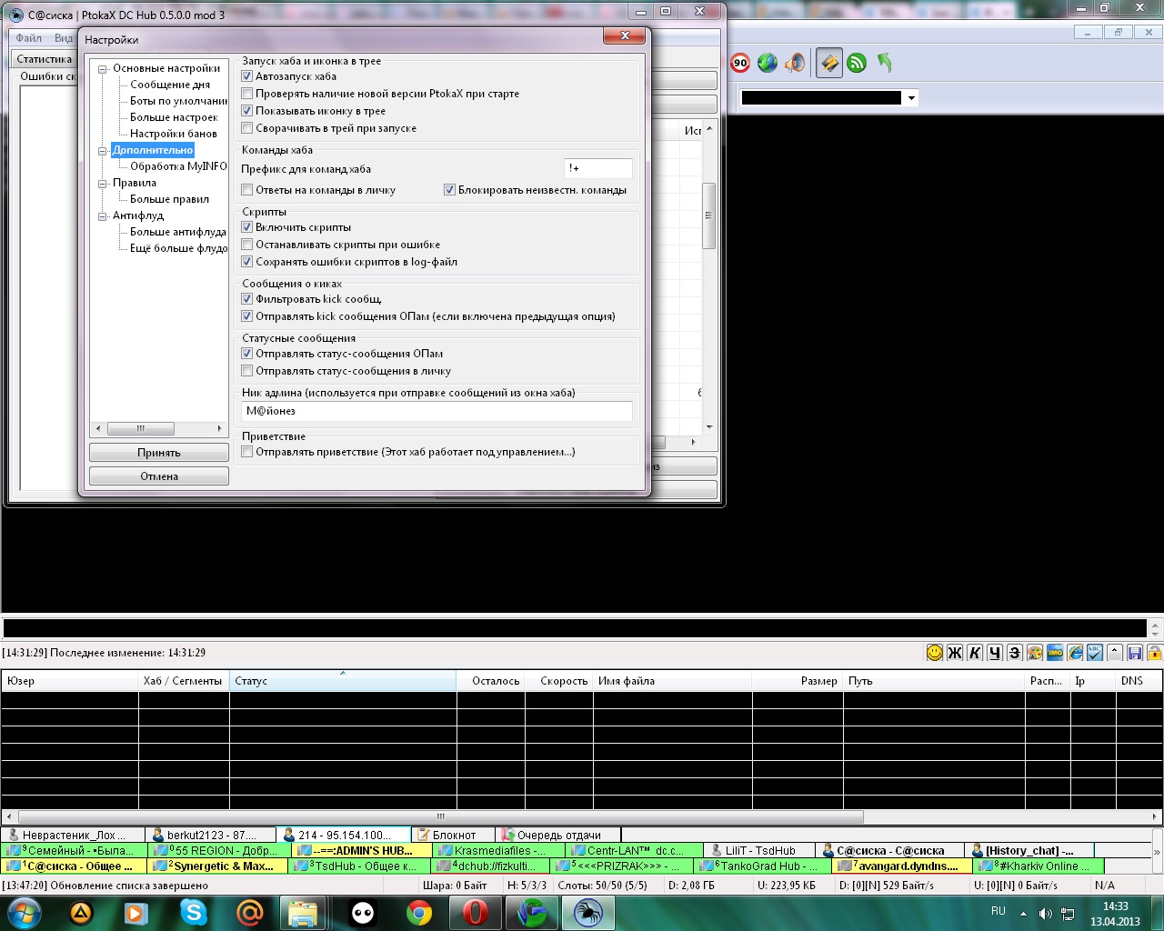This screenshot has width=1164, height=931.
Task: Open the black combo box dropdown arrow
Action: (x=911, y=97)
